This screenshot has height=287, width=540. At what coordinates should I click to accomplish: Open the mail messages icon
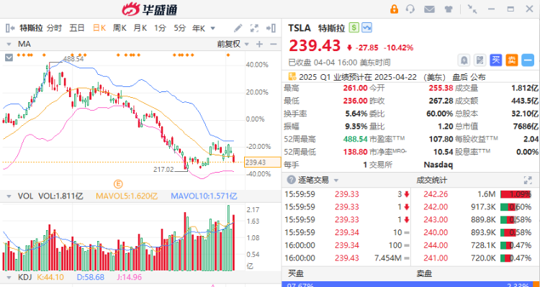point(429,9)
